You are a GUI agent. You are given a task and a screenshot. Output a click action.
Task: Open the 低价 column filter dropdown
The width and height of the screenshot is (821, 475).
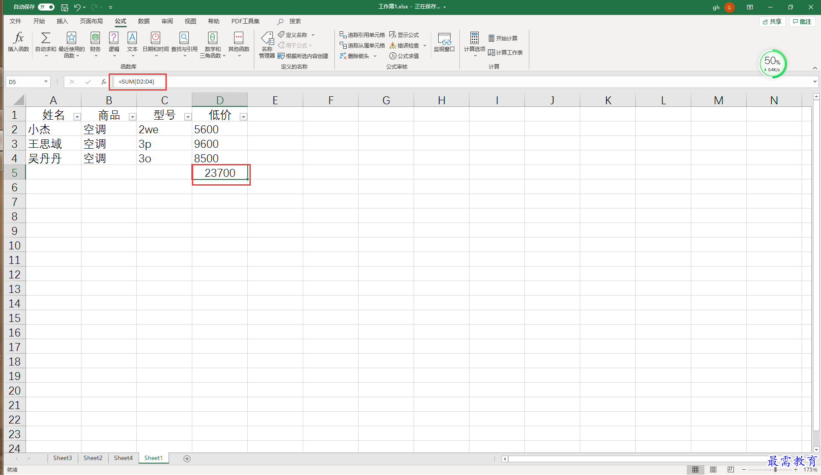[x=243, y=117]
